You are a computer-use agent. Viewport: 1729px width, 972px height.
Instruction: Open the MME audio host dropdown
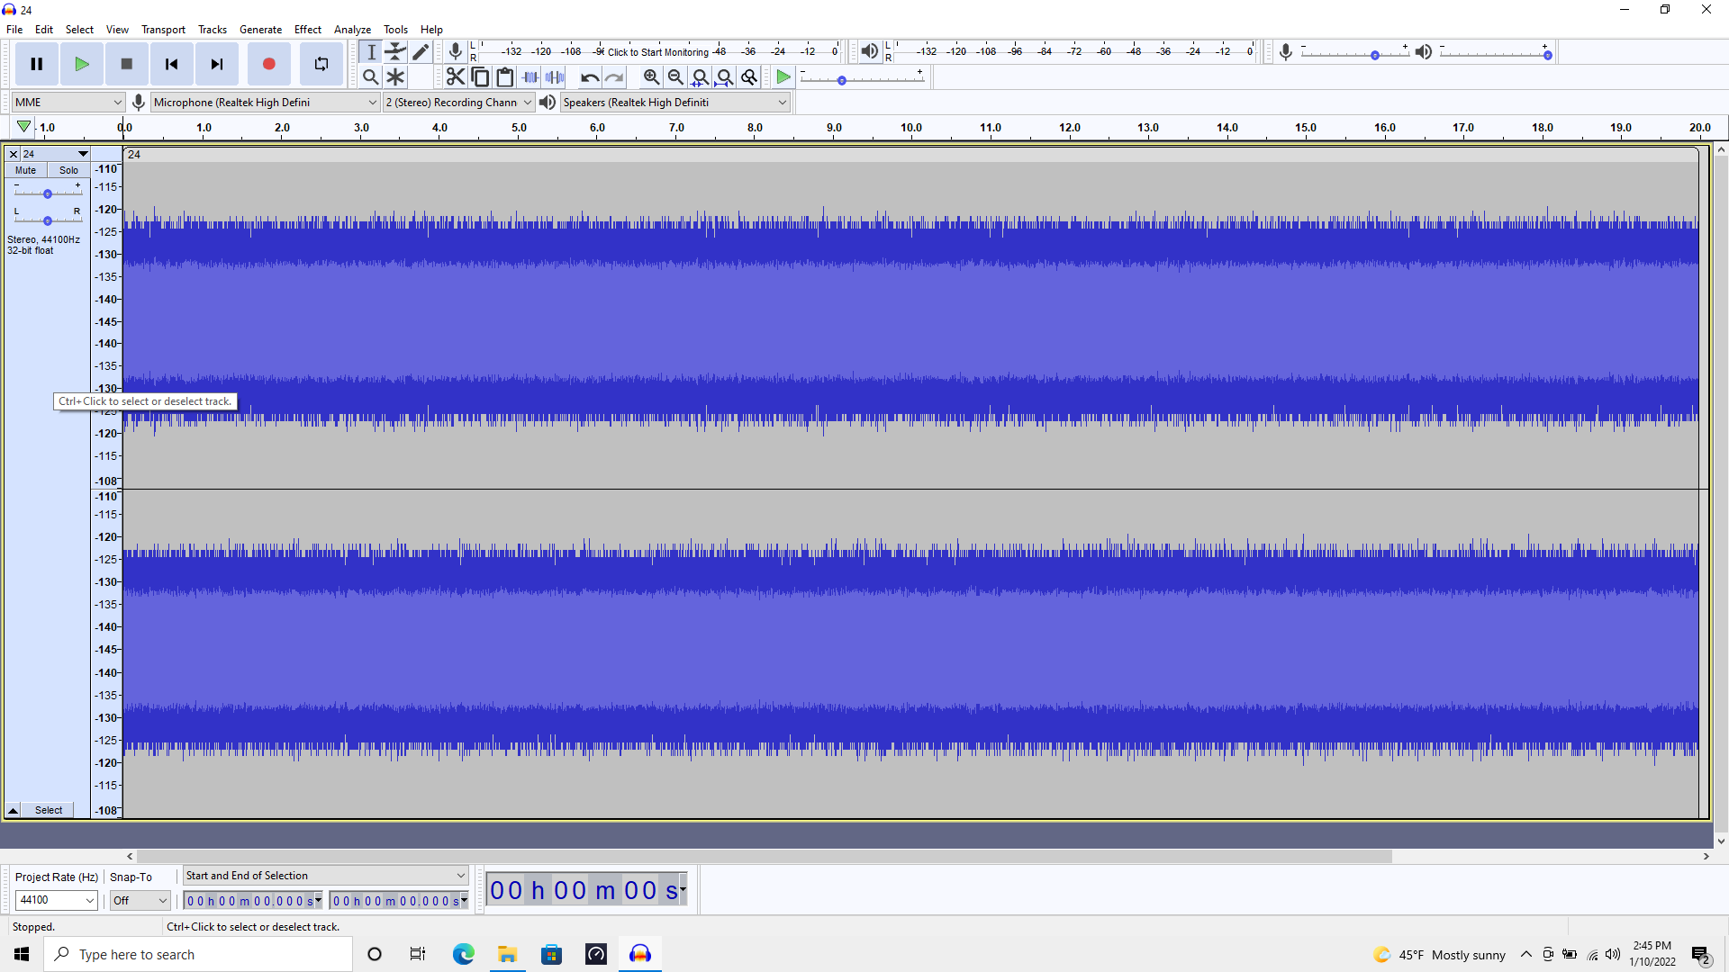pos(68,103)
